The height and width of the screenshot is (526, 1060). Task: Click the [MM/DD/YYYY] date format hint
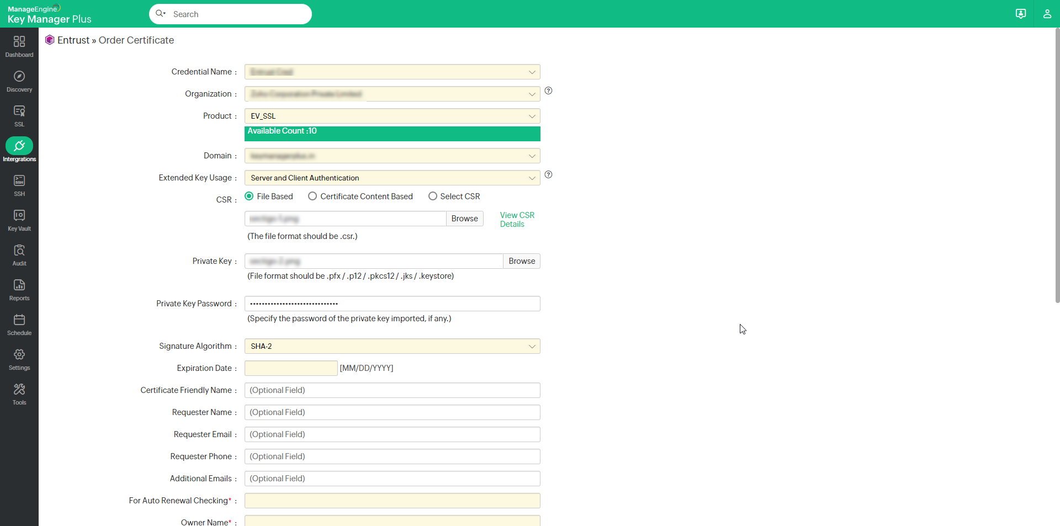point(367,368)
